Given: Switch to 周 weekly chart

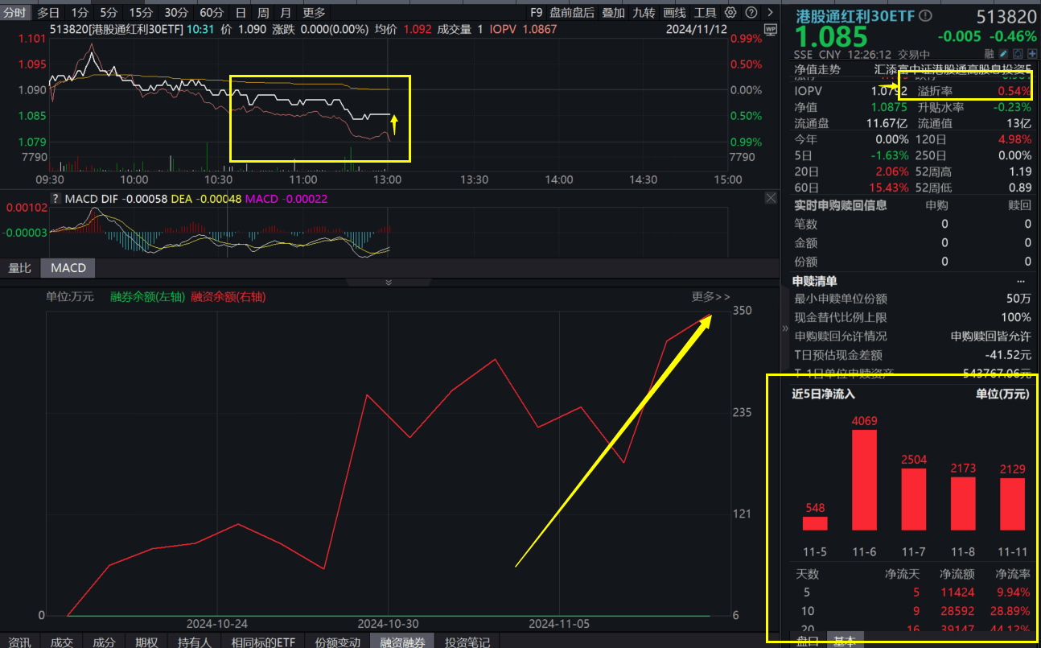Looking at the screenshot, I should [263, 12].
